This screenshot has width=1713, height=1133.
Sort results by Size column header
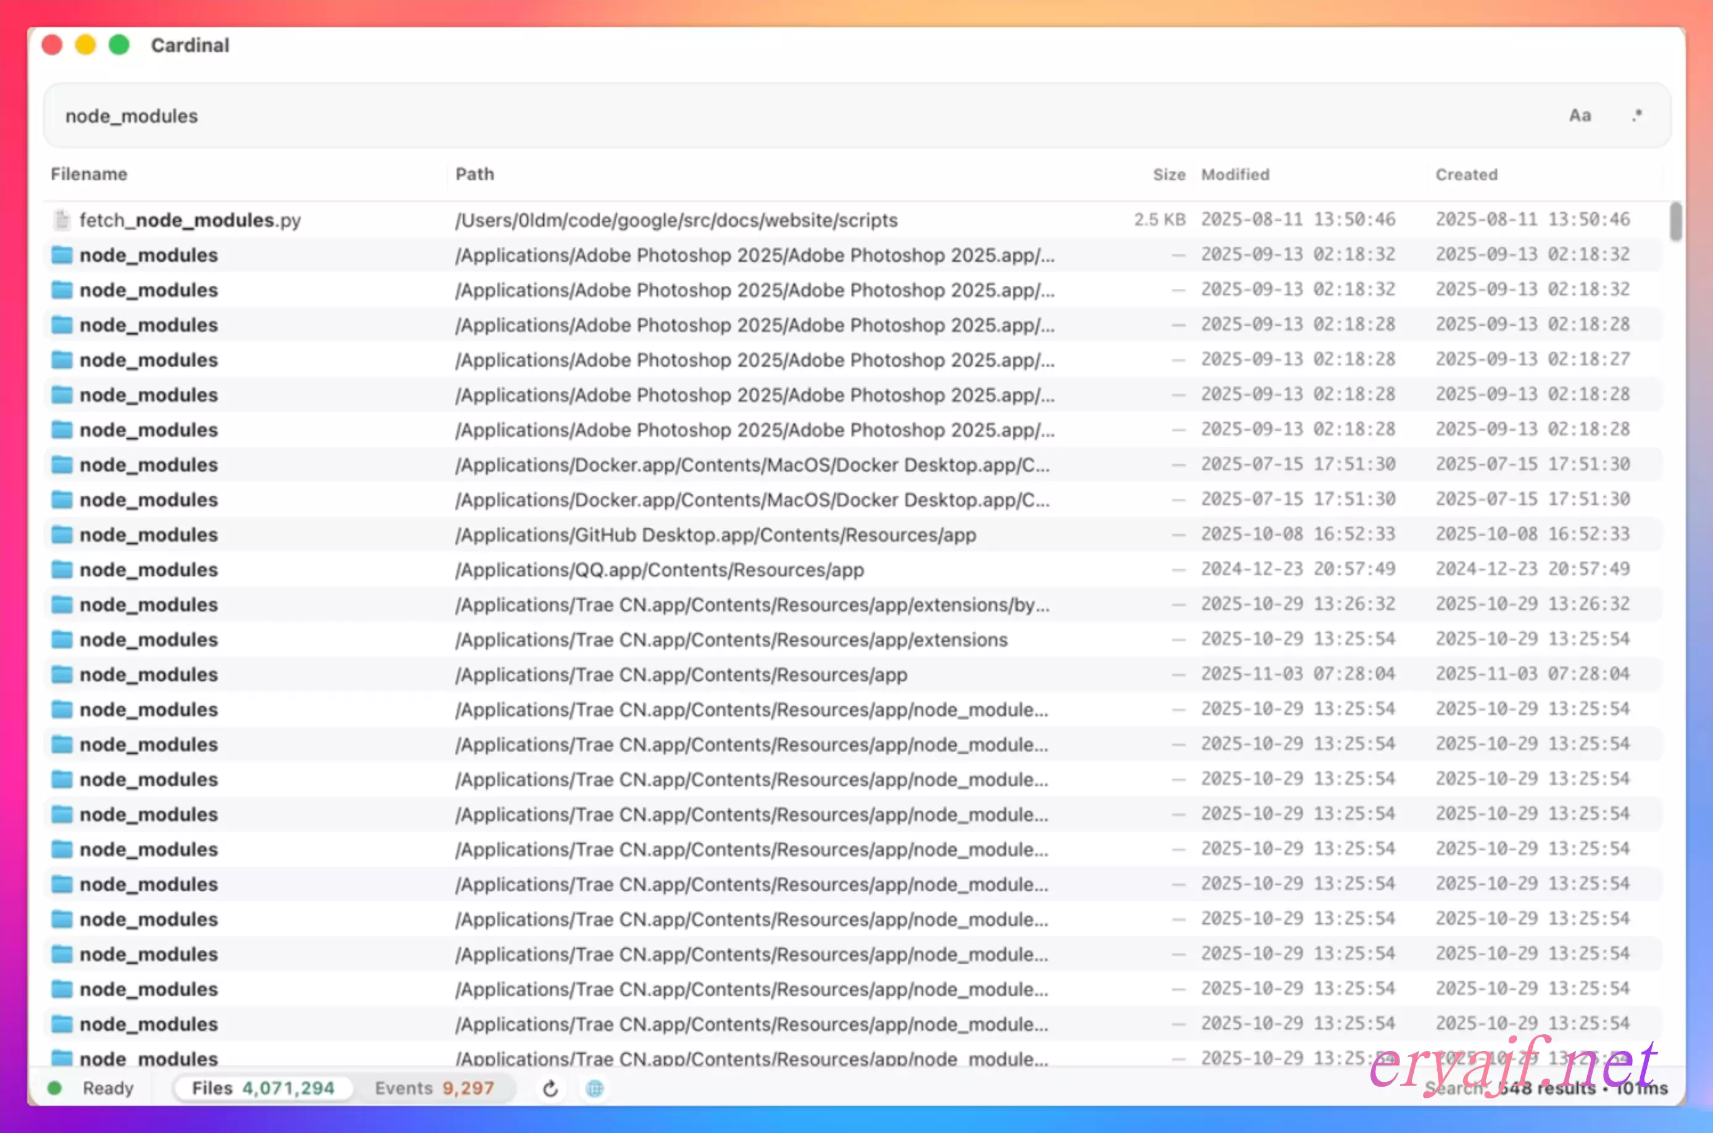(x=1168, y=174)
